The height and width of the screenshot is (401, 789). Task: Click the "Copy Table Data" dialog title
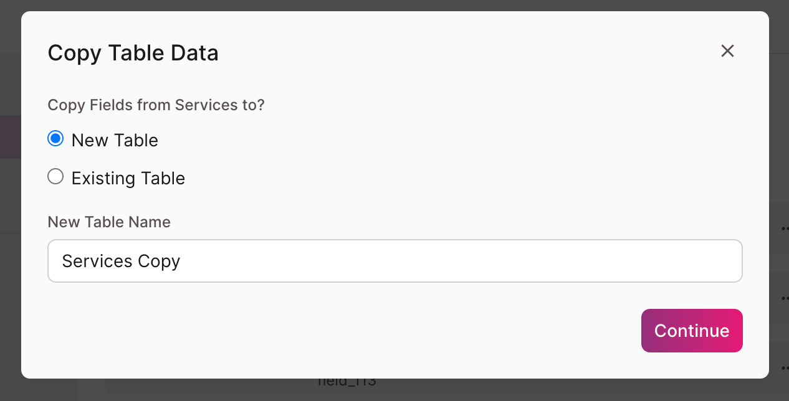click(133, 54)
